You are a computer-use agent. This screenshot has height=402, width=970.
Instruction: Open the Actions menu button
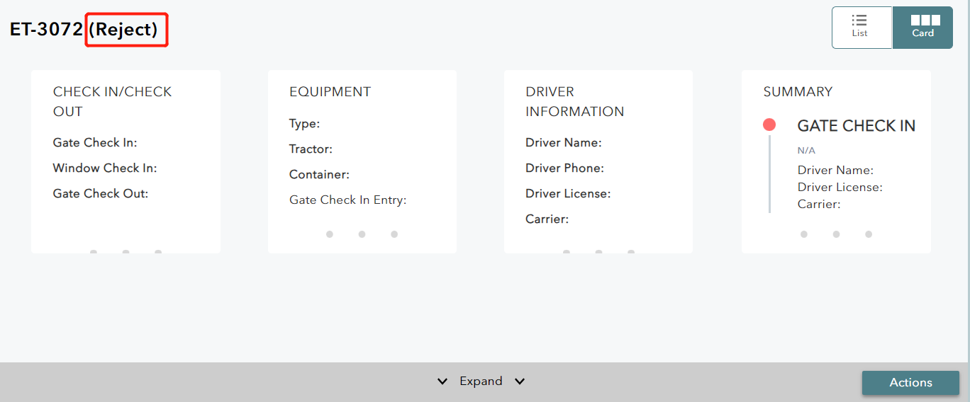point(910,383)
